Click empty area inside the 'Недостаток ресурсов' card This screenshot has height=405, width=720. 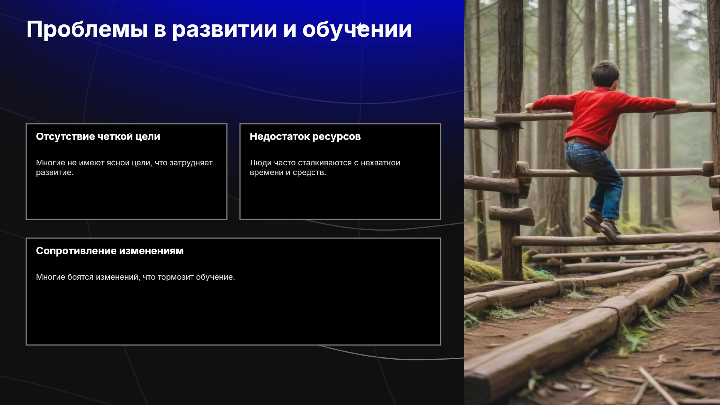click(x=340, y=199)
